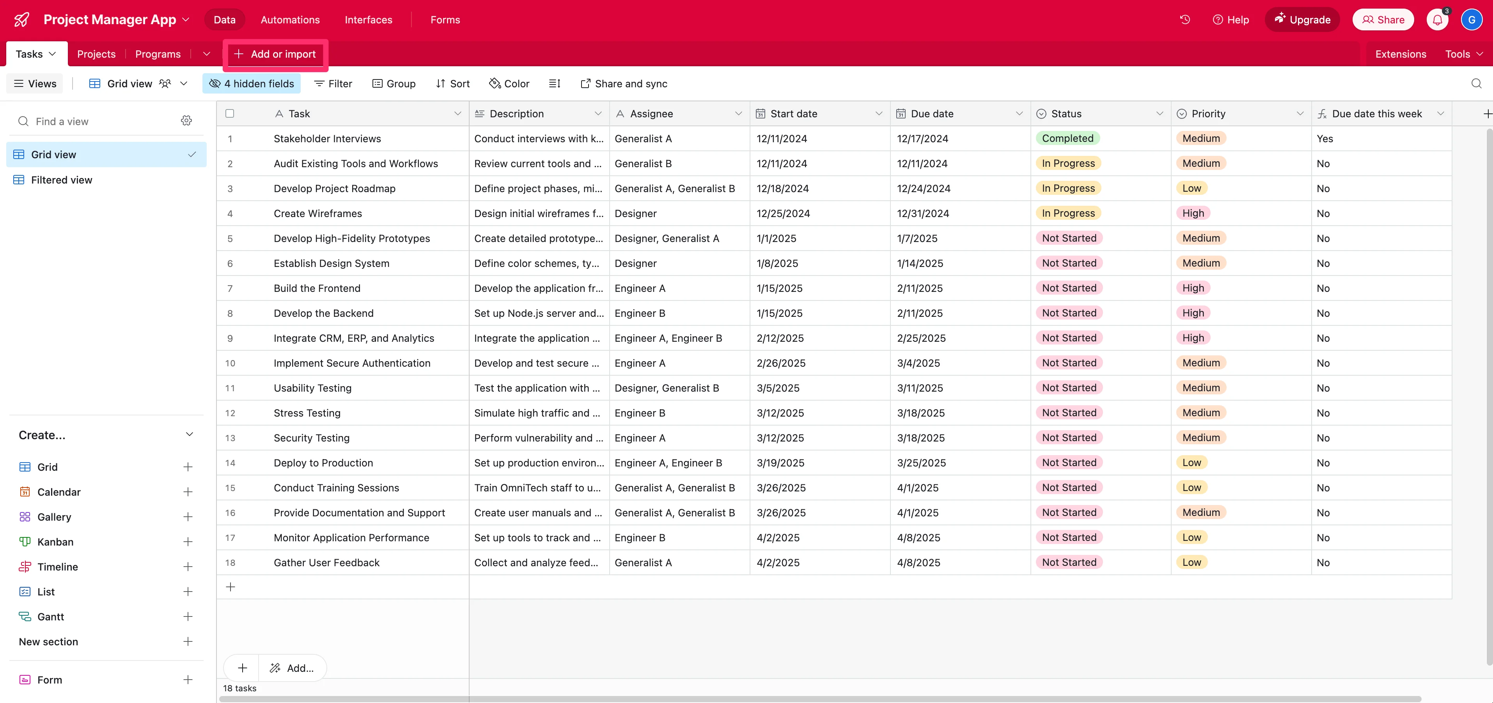Add a new Kanban view
1493x703 pixels.
pyautogui.click(x=187, y=541)
